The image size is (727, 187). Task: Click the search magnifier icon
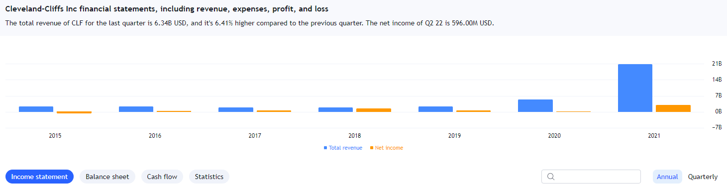(x=551, y=177)
